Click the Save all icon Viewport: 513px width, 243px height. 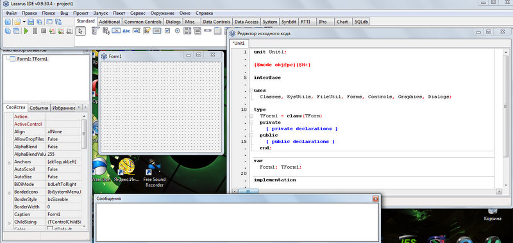pos(40,22)
